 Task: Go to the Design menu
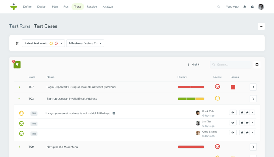pyautogui.click(x=42, y=7)
